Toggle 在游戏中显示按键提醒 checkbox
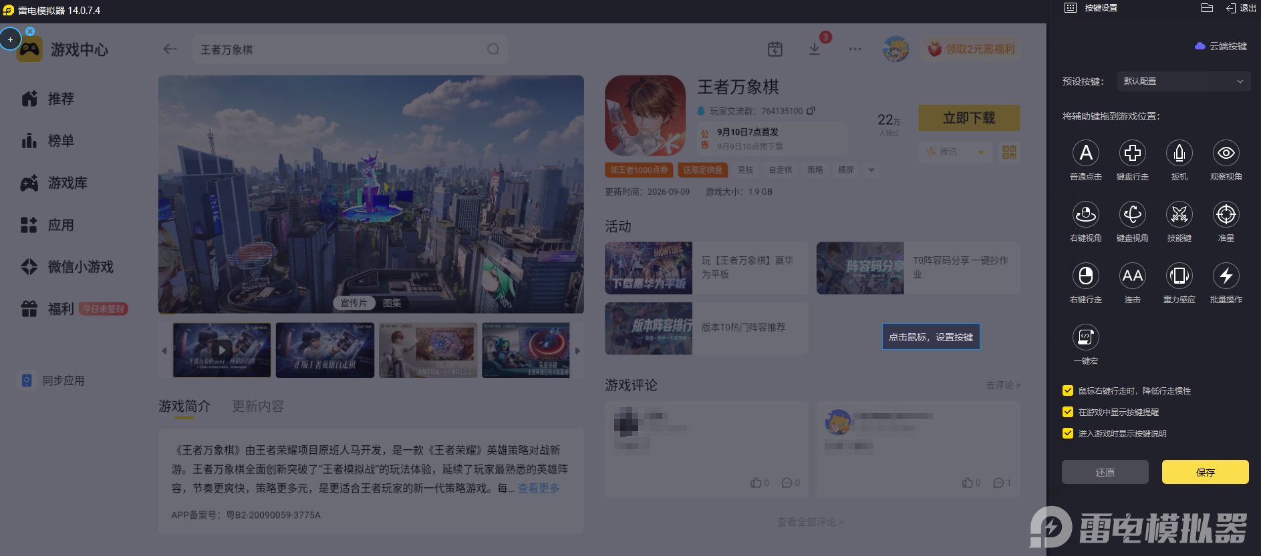The height and width of the screenshot is (556, 1261). pyautogui.click(x=1068, y=412)
